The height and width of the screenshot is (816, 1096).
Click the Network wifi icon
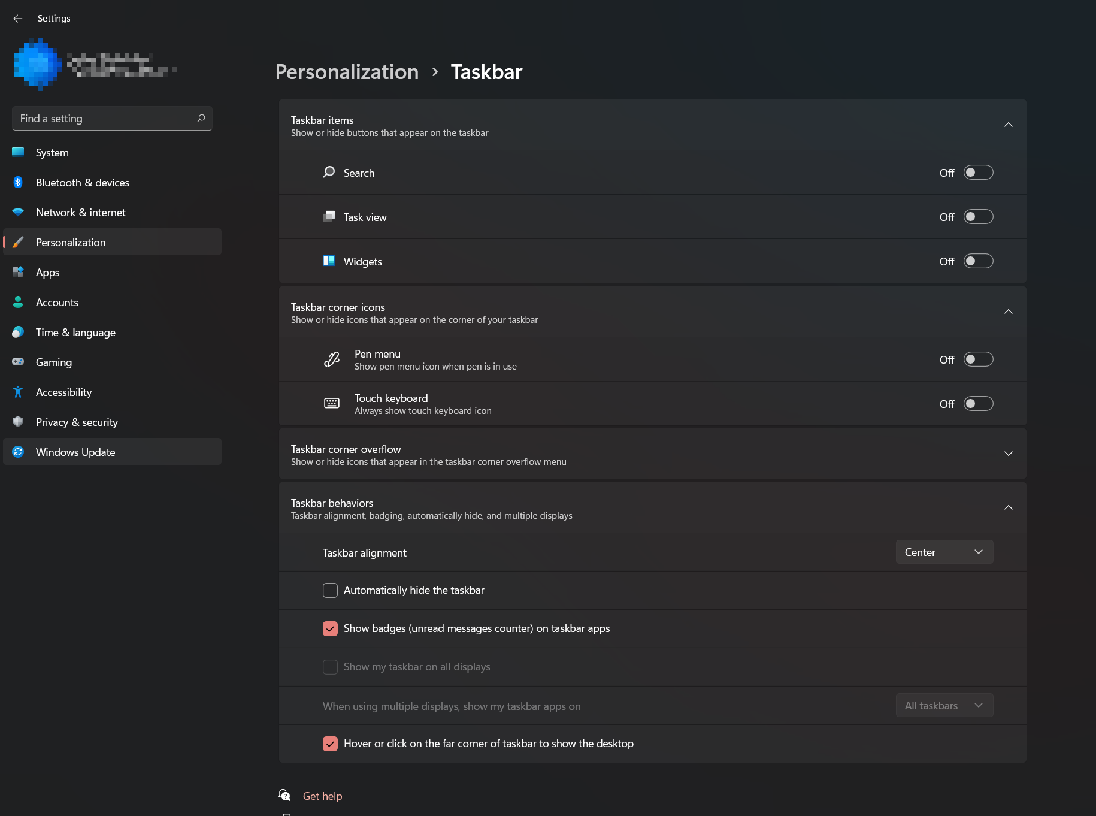[18, 212]
